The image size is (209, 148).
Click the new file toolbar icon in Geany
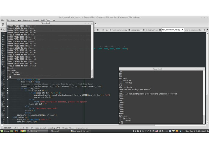click(x=3, y=25)
